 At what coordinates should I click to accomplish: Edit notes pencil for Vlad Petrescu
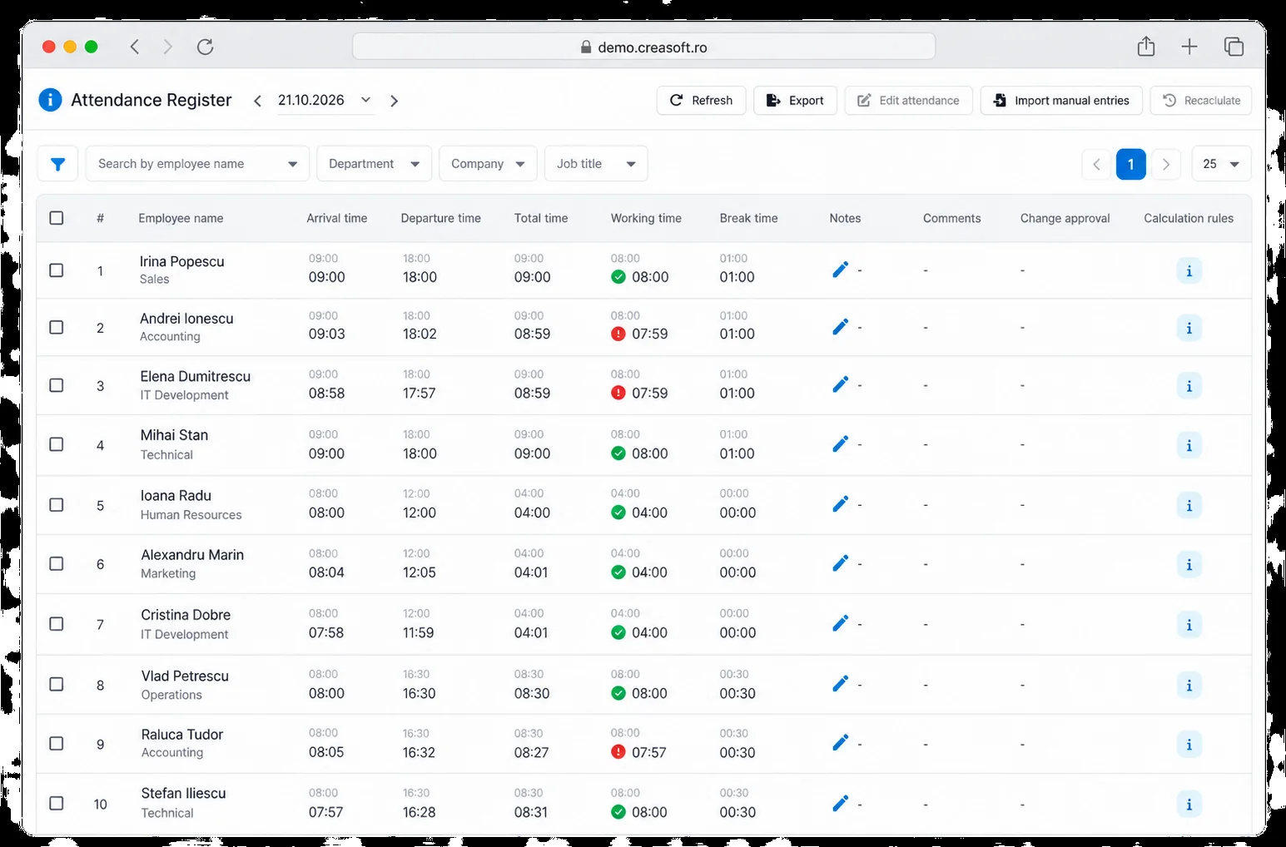[x=840, y=684]
